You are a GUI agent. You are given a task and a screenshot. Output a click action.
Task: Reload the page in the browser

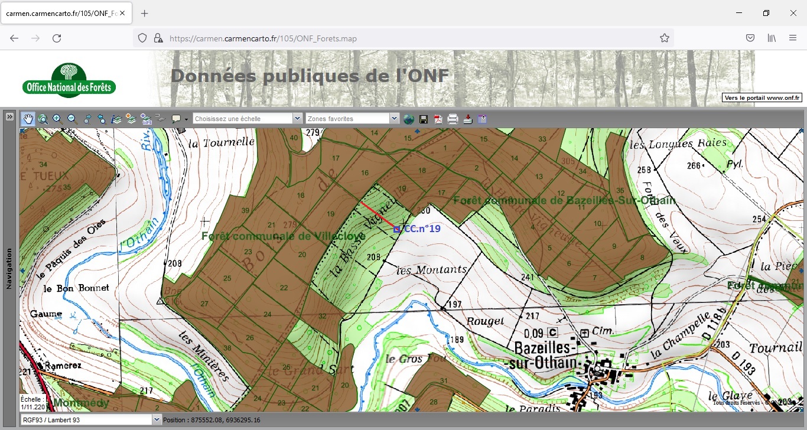click(57, 38)
